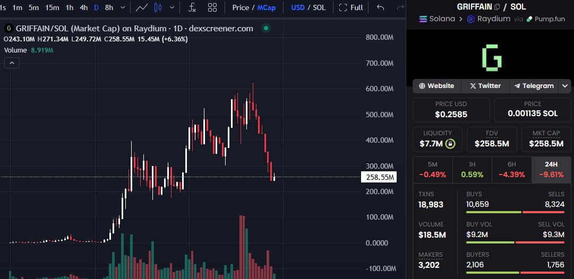574x279 pixels.
Task: Click the buys versus sells ratio bar
Action: coord(516,212)
